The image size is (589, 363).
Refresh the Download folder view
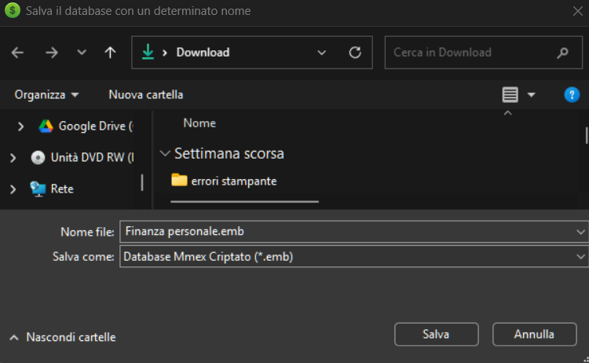pyautogui.click(x=355, y=52)
